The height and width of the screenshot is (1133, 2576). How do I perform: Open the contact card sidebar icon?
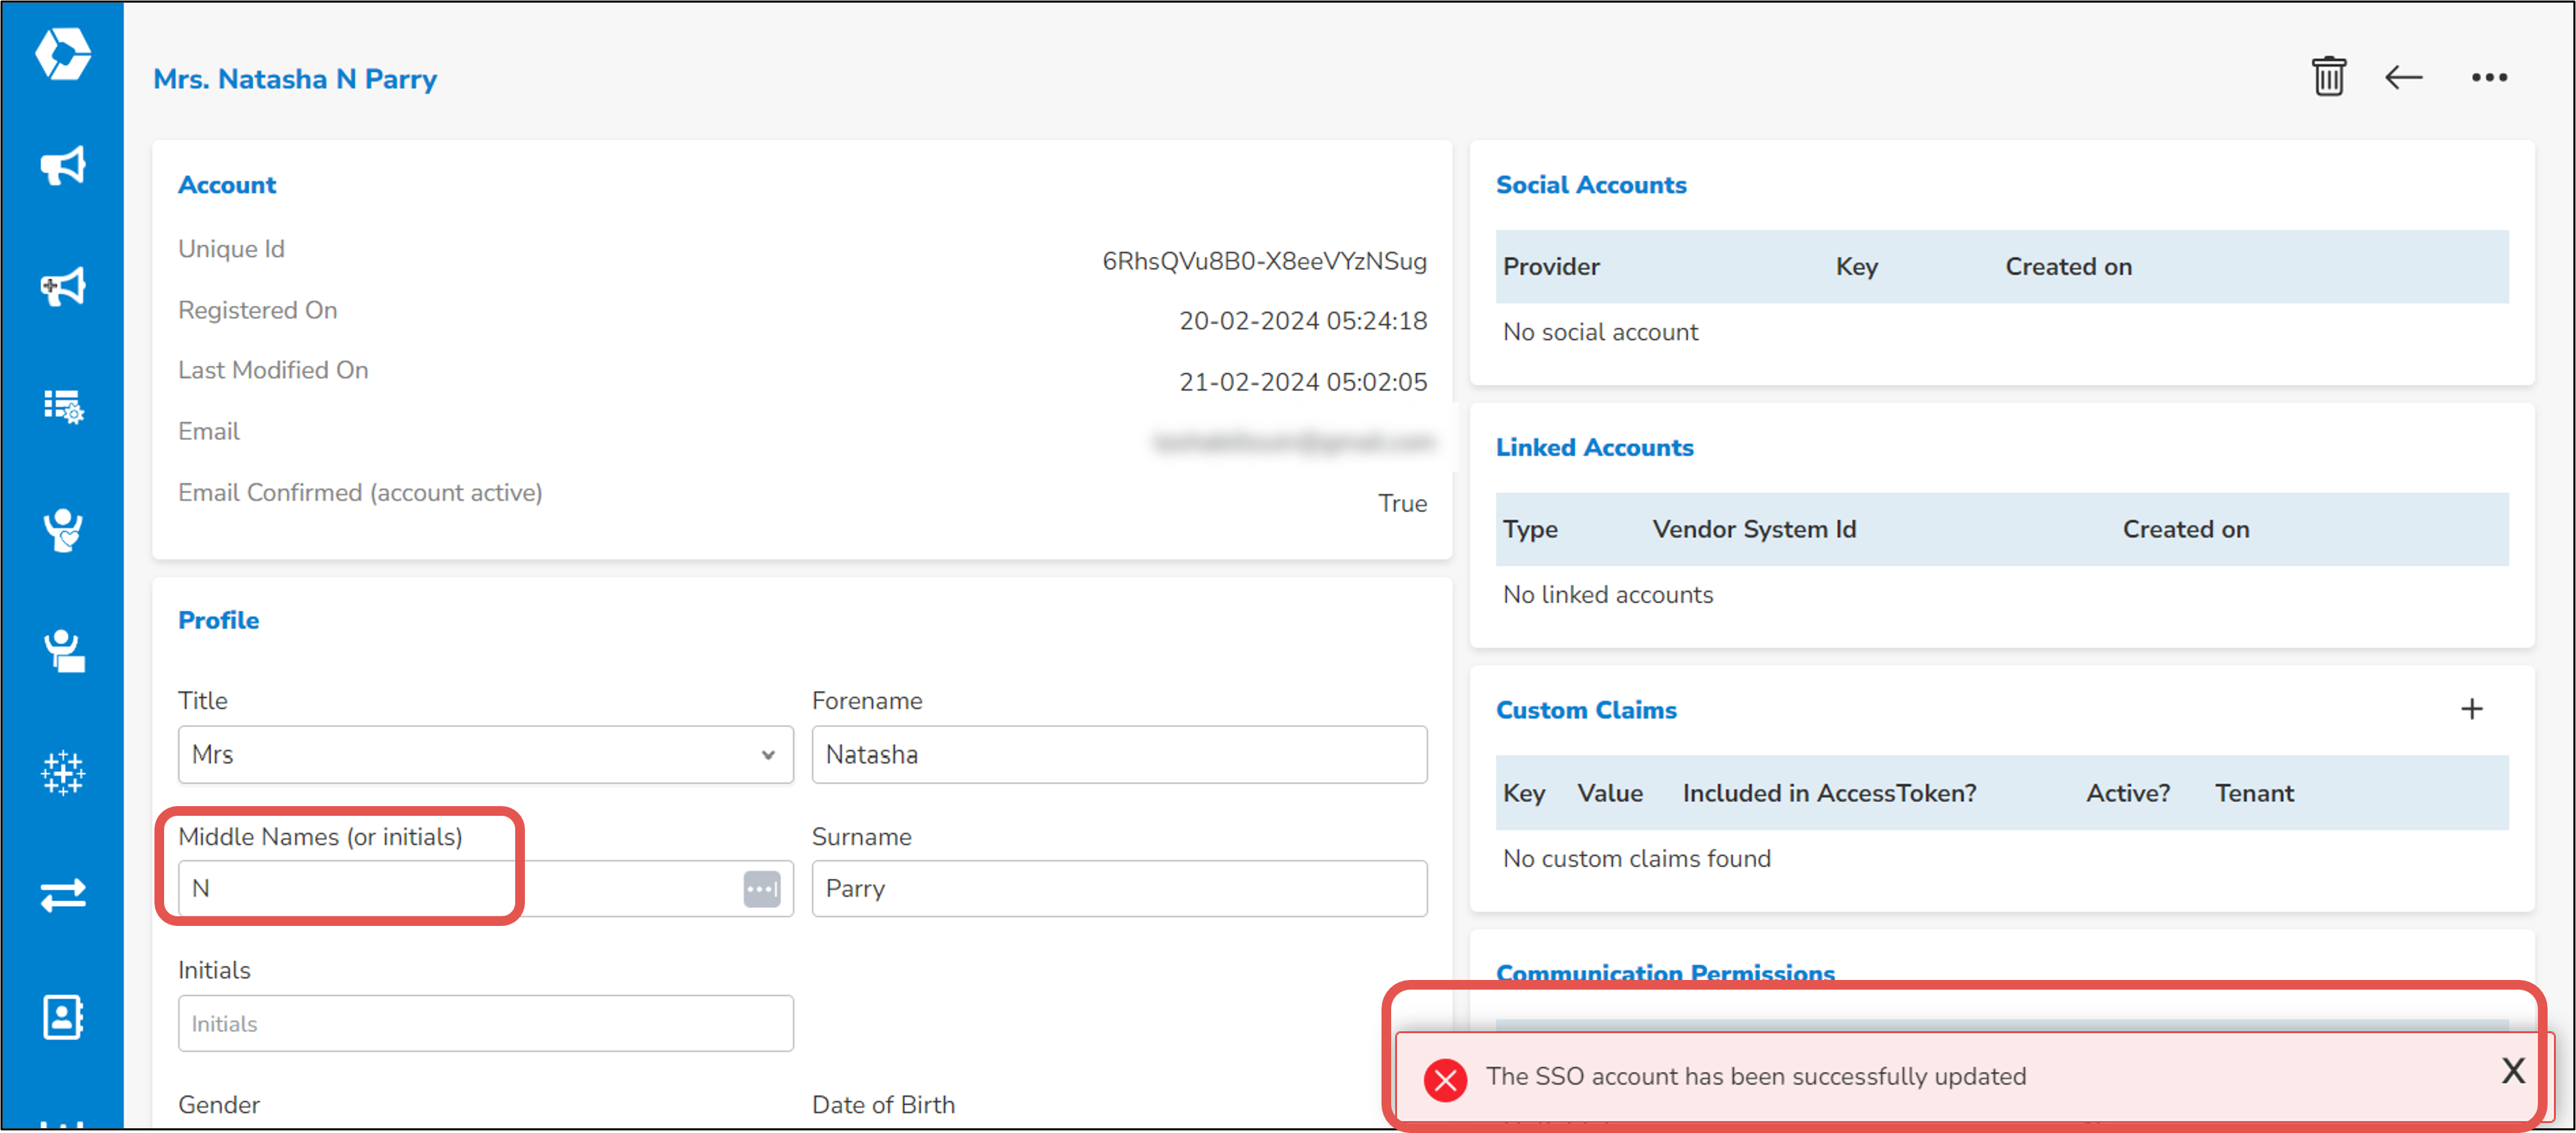[x=63, y=1017]
